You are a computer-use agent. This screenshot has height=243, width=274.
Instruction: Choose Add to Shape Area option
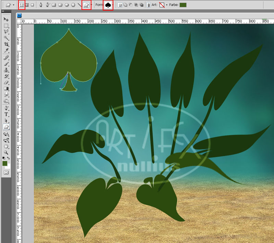pyautogui.click(x=125, y=5)
